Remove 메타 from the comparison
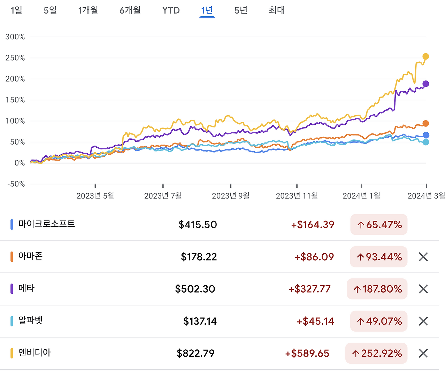Screen dimensions: 446x372 (x=423, y=289)
